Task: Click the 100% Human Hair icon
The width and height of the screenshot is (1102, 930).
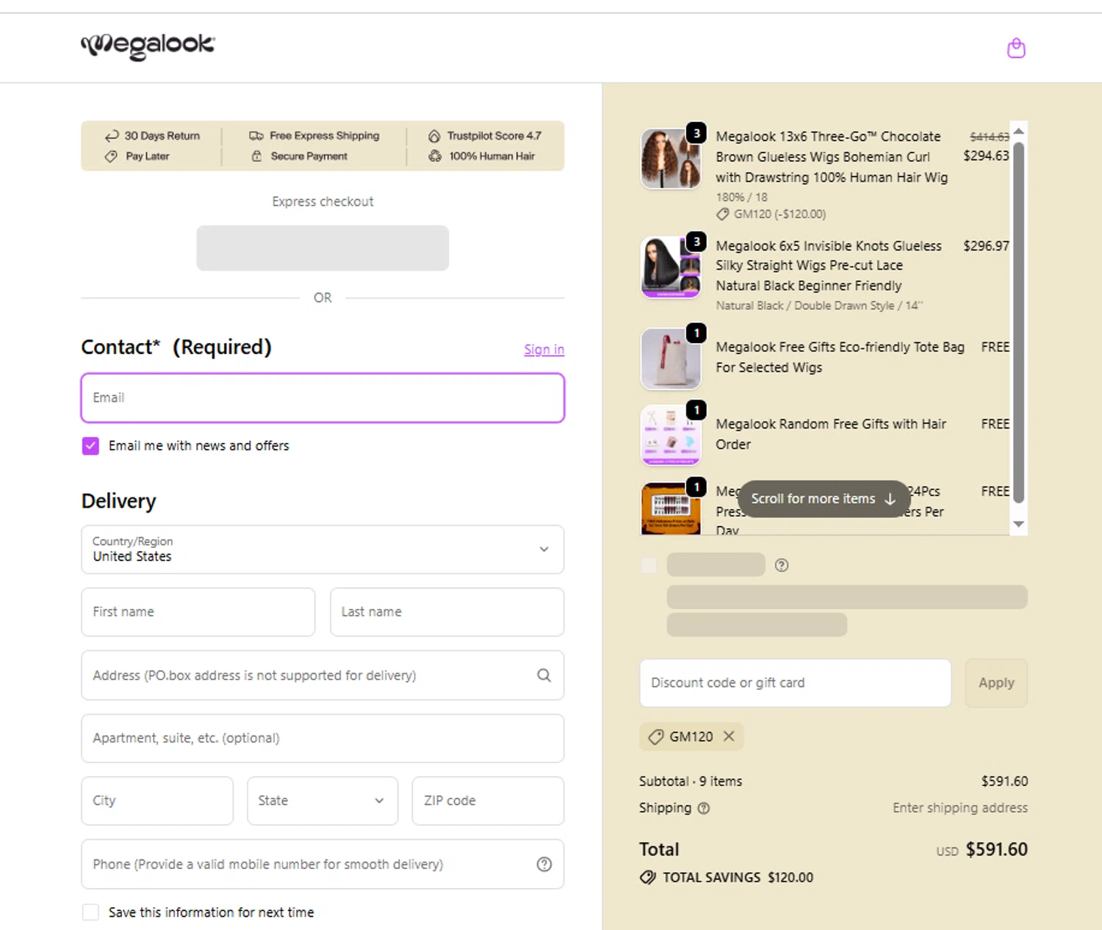Action: coord(435,156)
